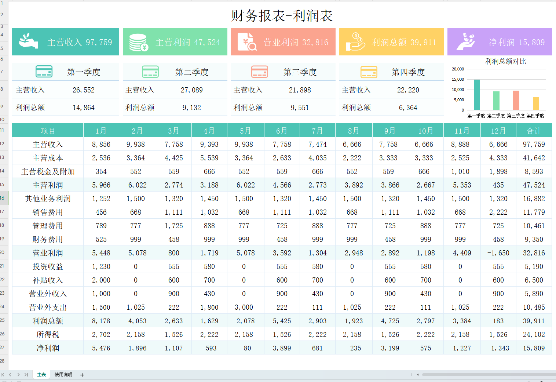Click the 利润总额 39,911 summary card
This screenshot has height=382, width=556.
pyautogui.click(x=391, y=41)
